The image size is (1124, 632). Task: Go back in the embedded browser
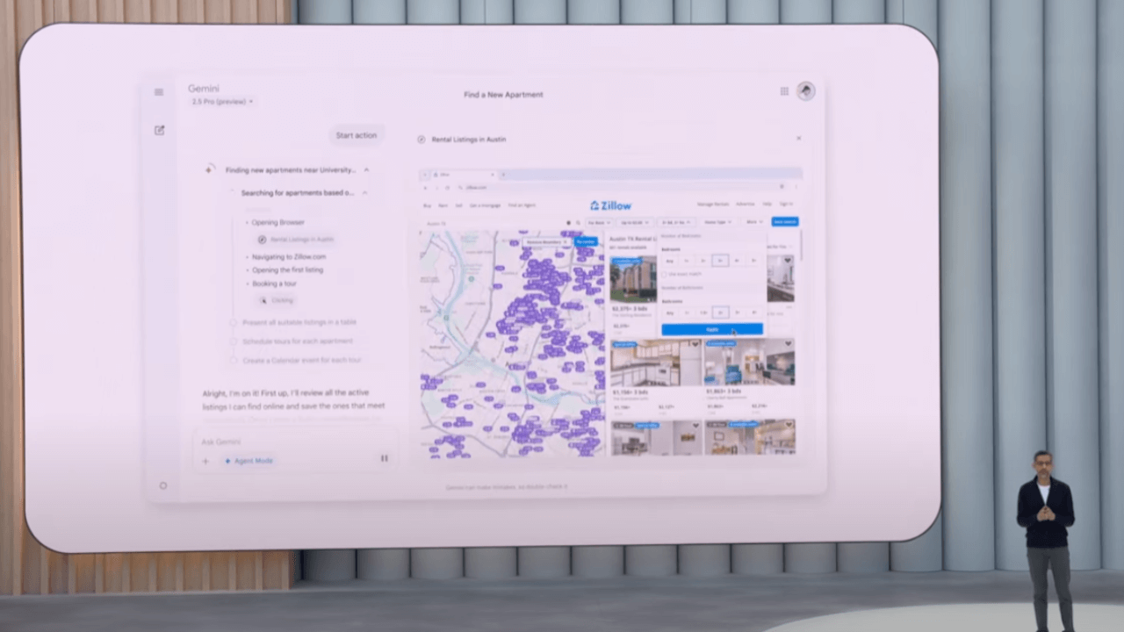pyautogui.click(x=425, y=188)
